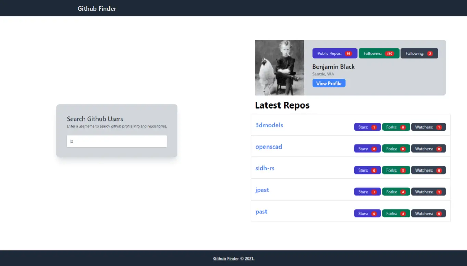Click Benjamin Black's profile picture
This screenshot has width=467, height=266.
click(x=279, y=67)
